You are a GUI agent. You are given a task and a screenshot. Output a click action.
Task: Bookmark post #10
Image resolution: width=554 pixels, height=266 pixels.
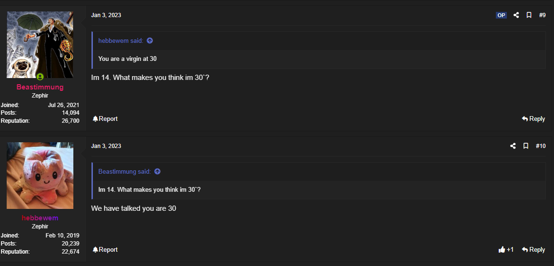point(526,146)
